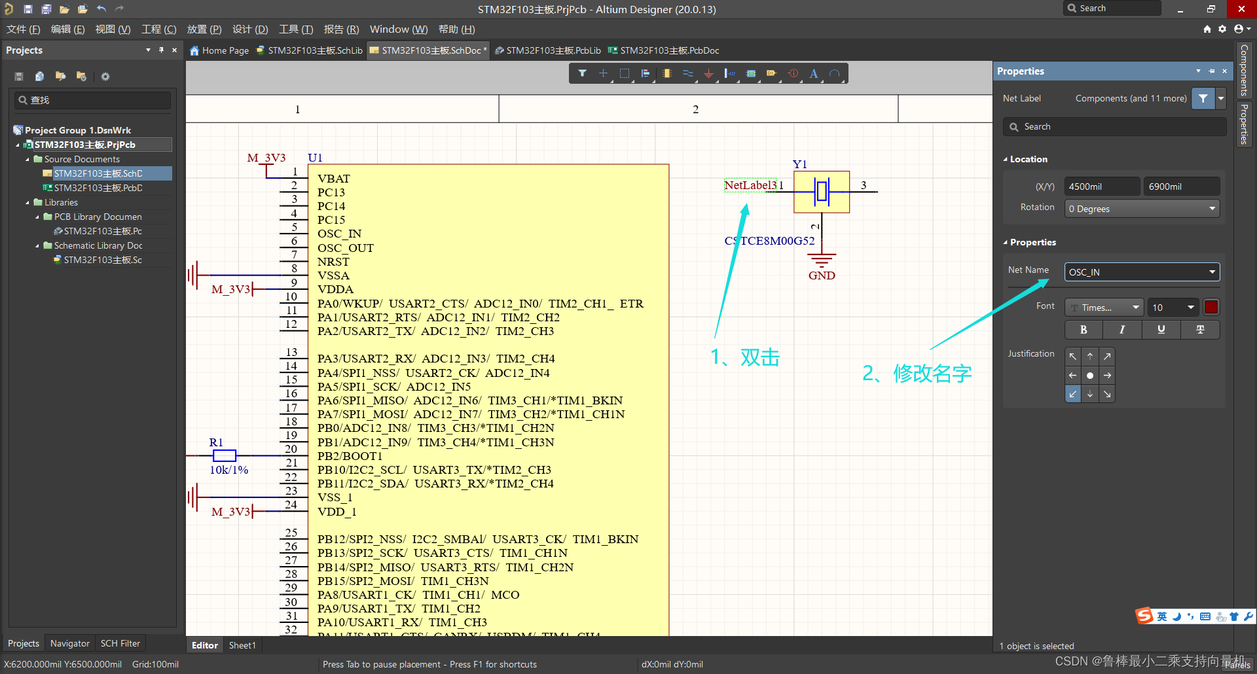Toggle Bold font style
The image size is (1257, 674).
pos(1084,329)
